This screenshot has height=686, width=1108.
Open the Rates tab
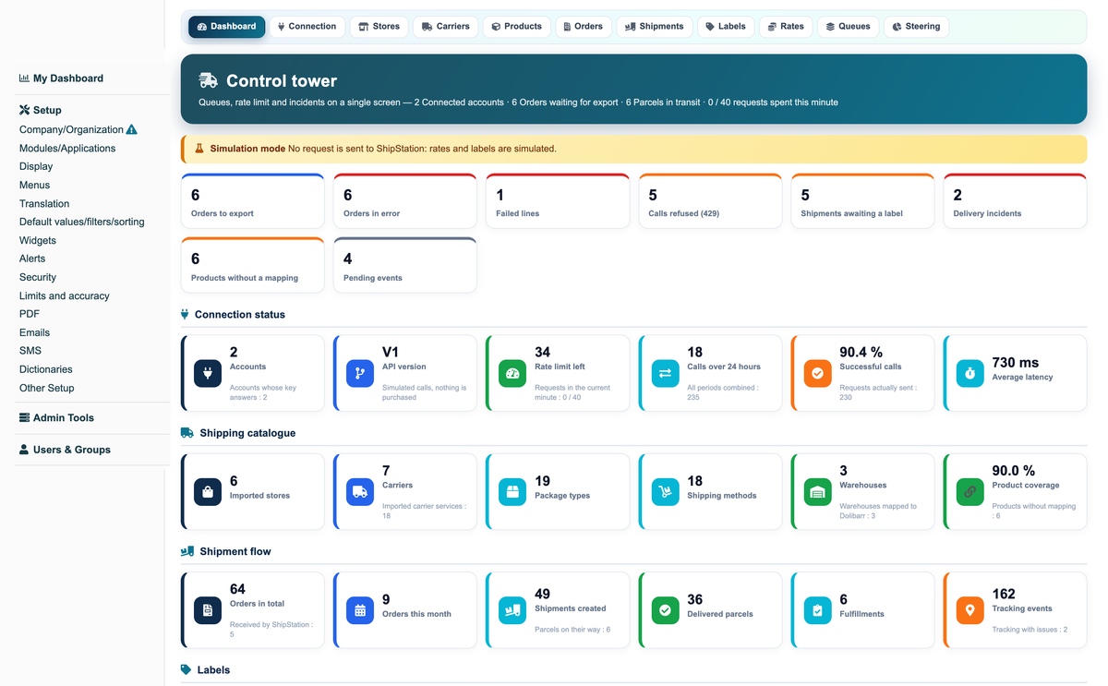click(786, 27)
